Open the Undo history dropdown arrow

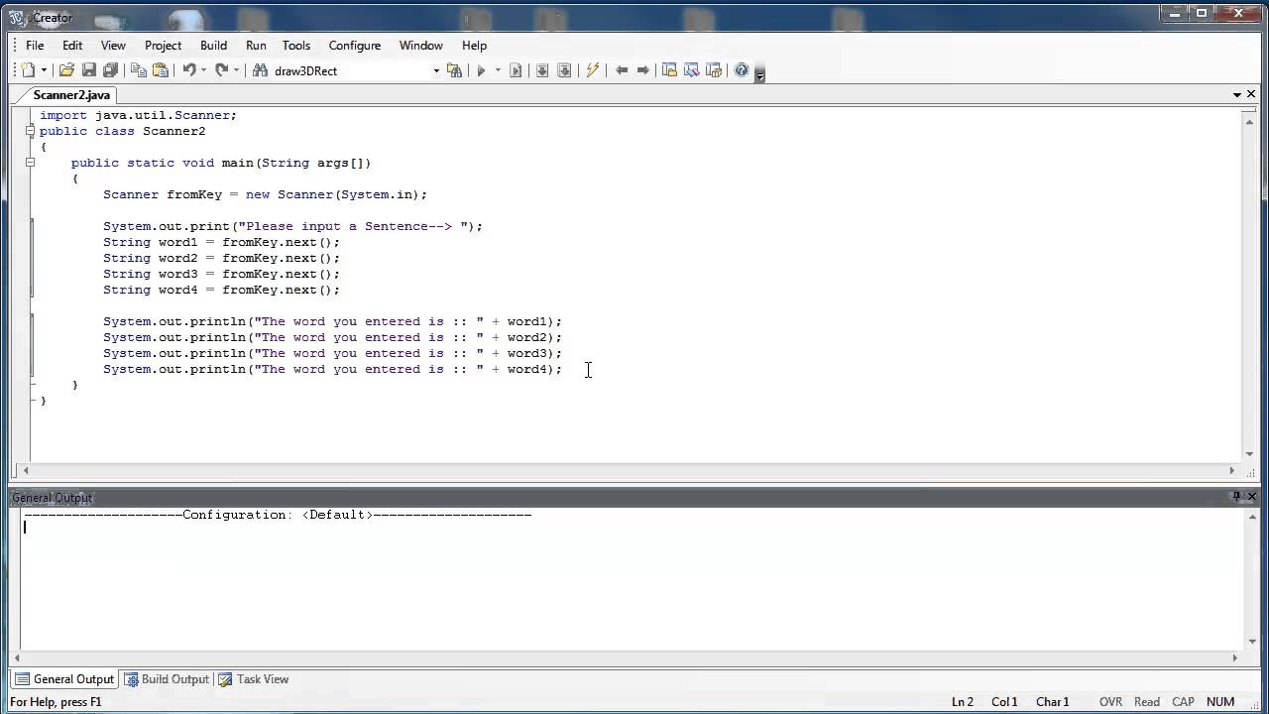pyautogui.click(x=203, y=70)
